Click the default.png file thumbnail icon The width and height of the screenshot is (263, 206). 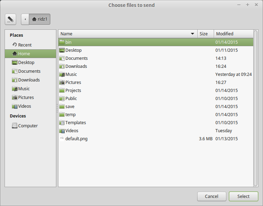coord(62,138)
